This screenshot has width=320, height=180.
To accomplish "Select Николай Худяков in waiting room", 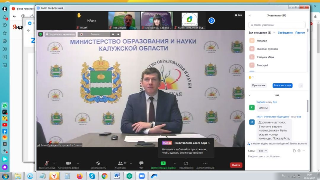I will (277, 49).
